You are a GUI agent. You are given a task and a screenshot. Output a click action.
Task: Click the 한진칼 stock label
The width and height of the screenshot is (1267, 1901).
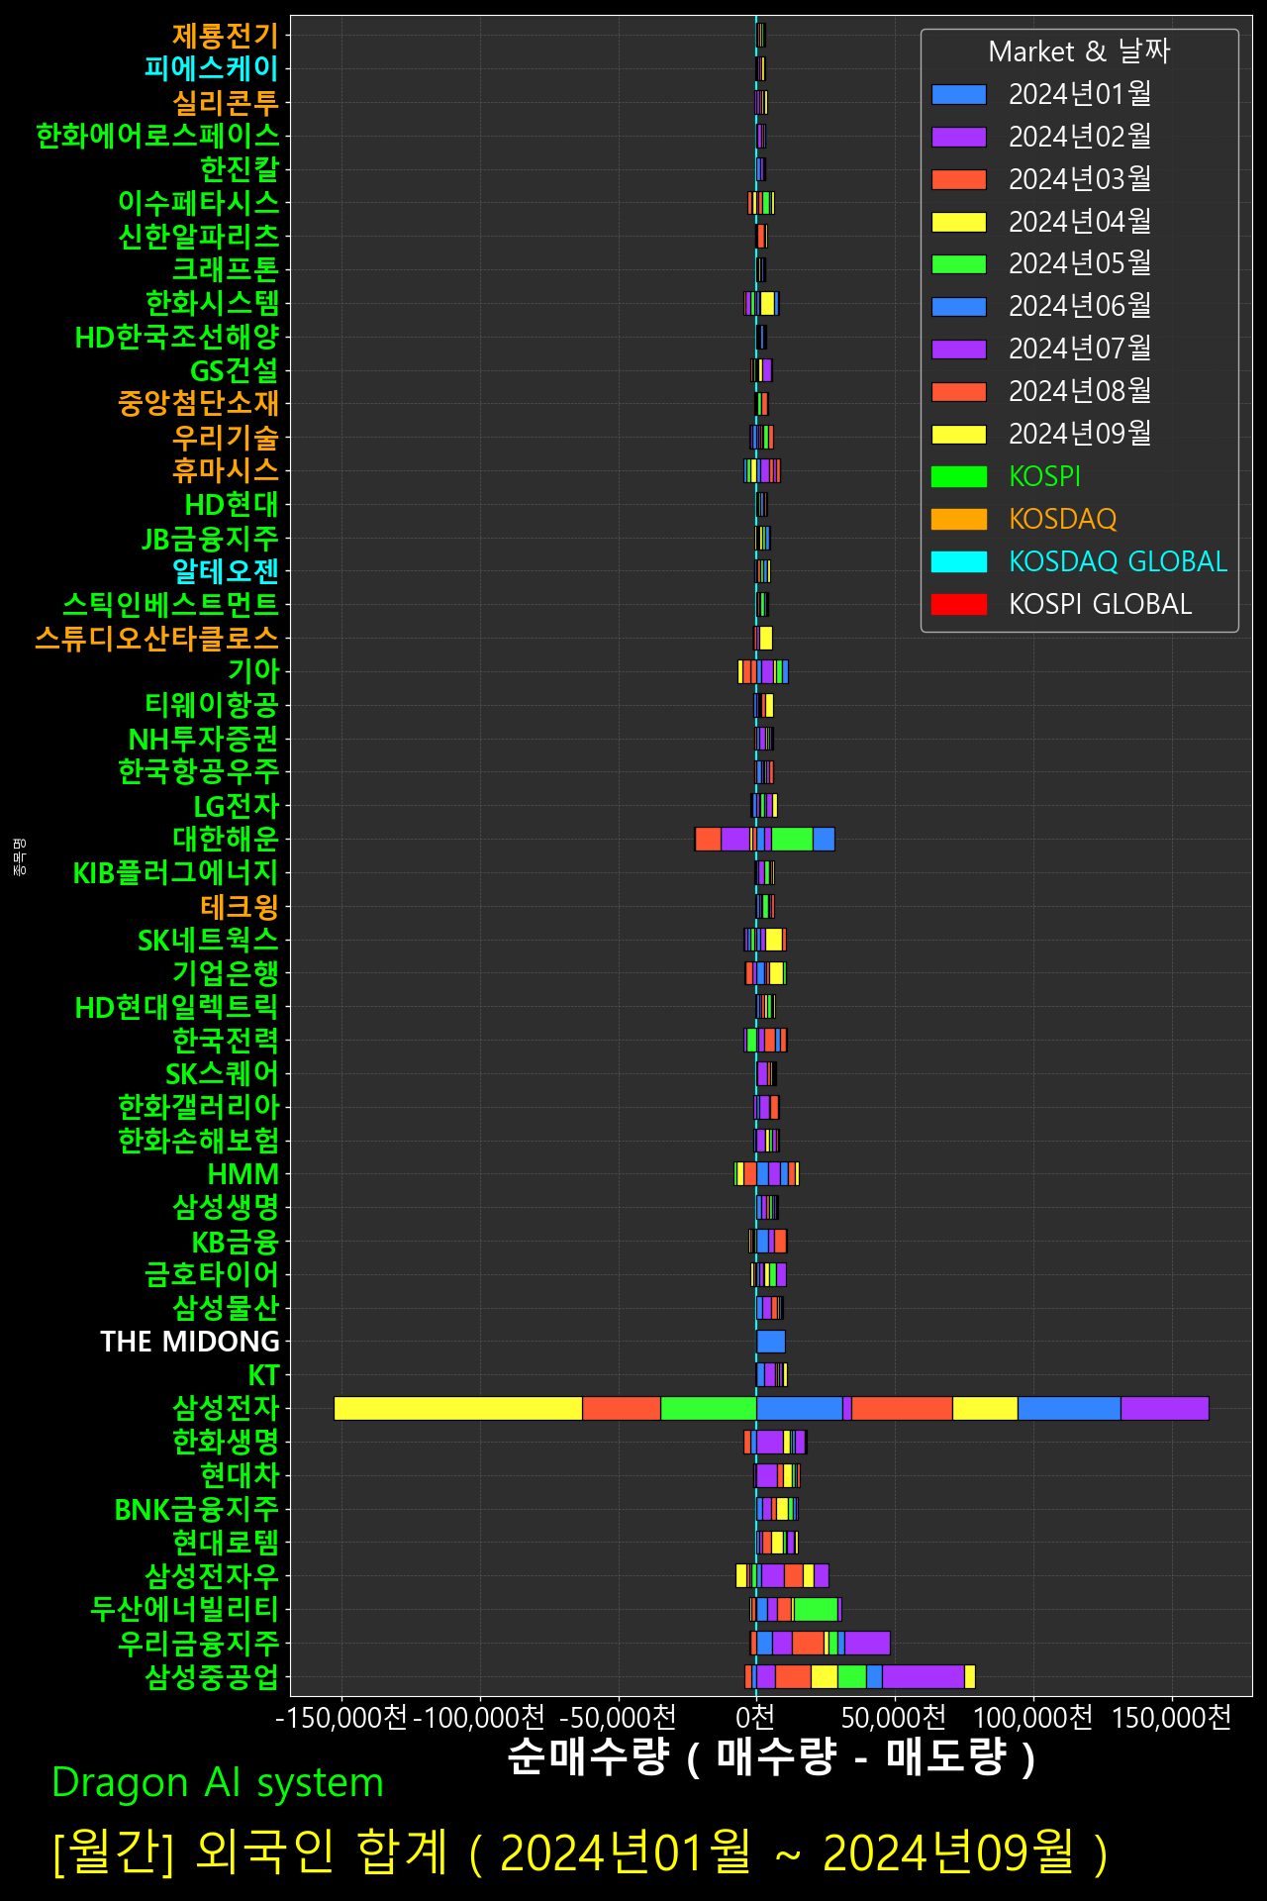240,169
